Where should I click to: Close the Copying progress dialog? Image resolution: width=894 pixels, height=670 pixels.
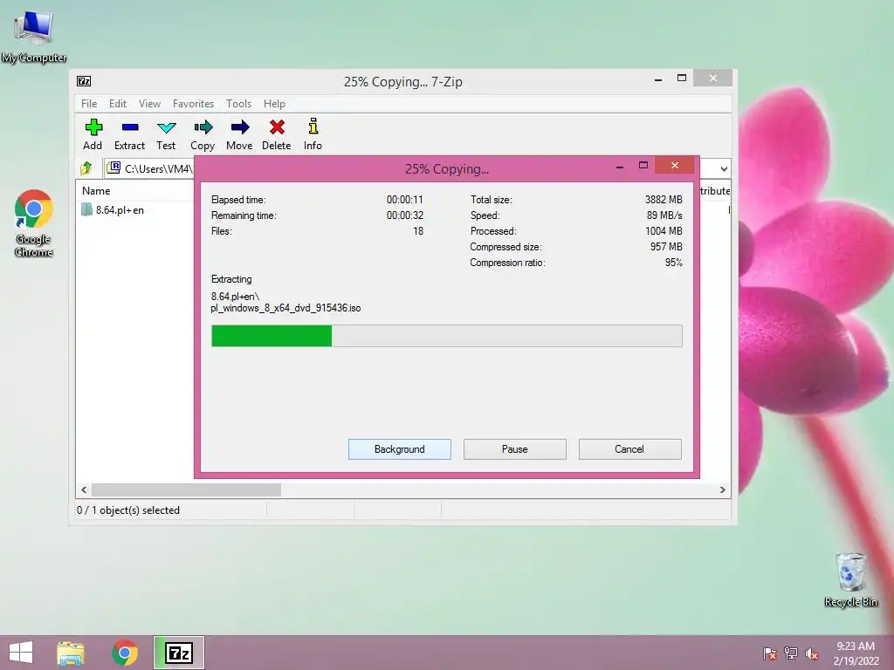pos(675,165)
